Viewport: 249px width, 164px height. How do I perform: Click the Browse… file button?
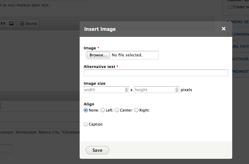pyautogui.click(x=98, y=55)
